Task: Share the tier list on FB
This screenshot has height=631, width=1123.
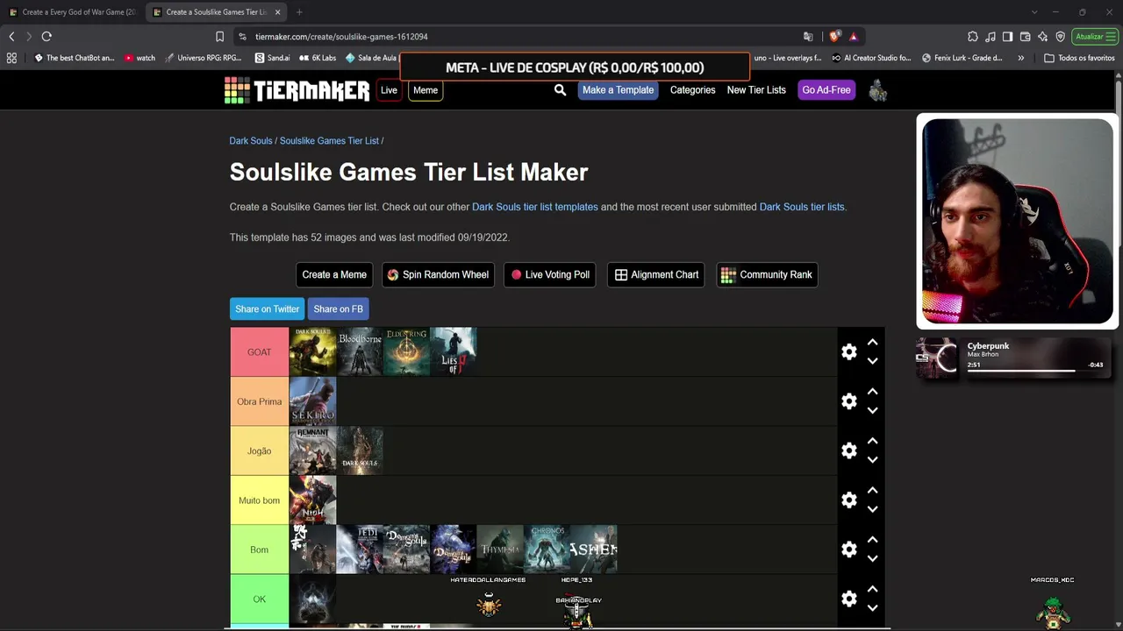Action: [338, 308]
